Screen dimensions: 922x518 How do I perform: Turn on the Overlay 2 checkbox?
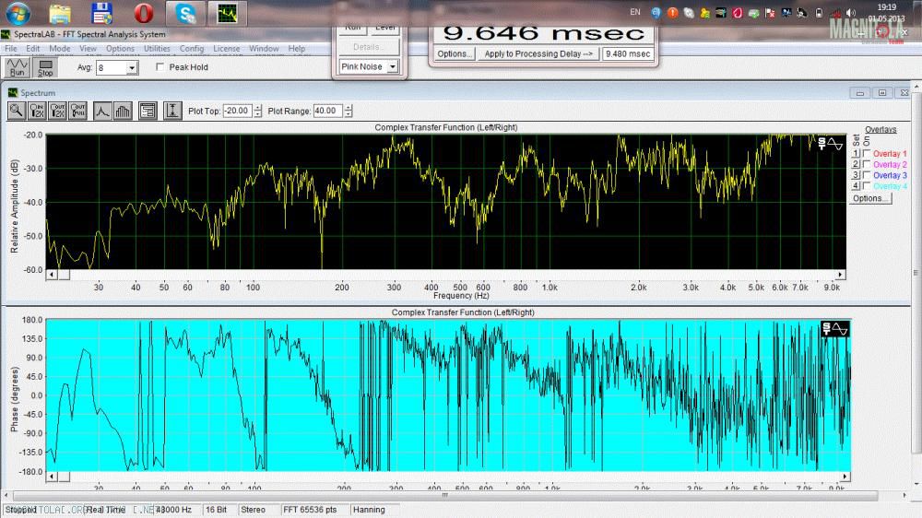(867, 165)
